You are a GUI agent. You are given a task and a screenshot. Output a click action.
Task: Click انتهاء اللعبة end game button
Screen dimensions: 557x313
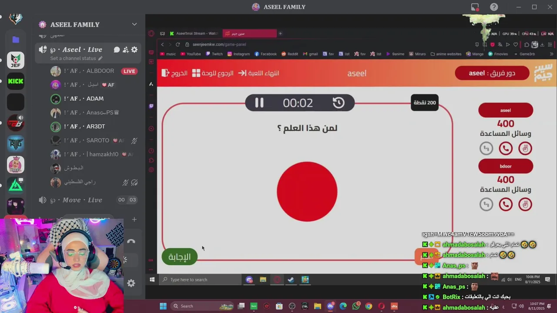click(x=258, y=73)
